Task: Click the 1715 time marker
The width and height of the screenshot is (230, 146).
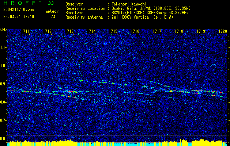Action: [x=113, y=31]
